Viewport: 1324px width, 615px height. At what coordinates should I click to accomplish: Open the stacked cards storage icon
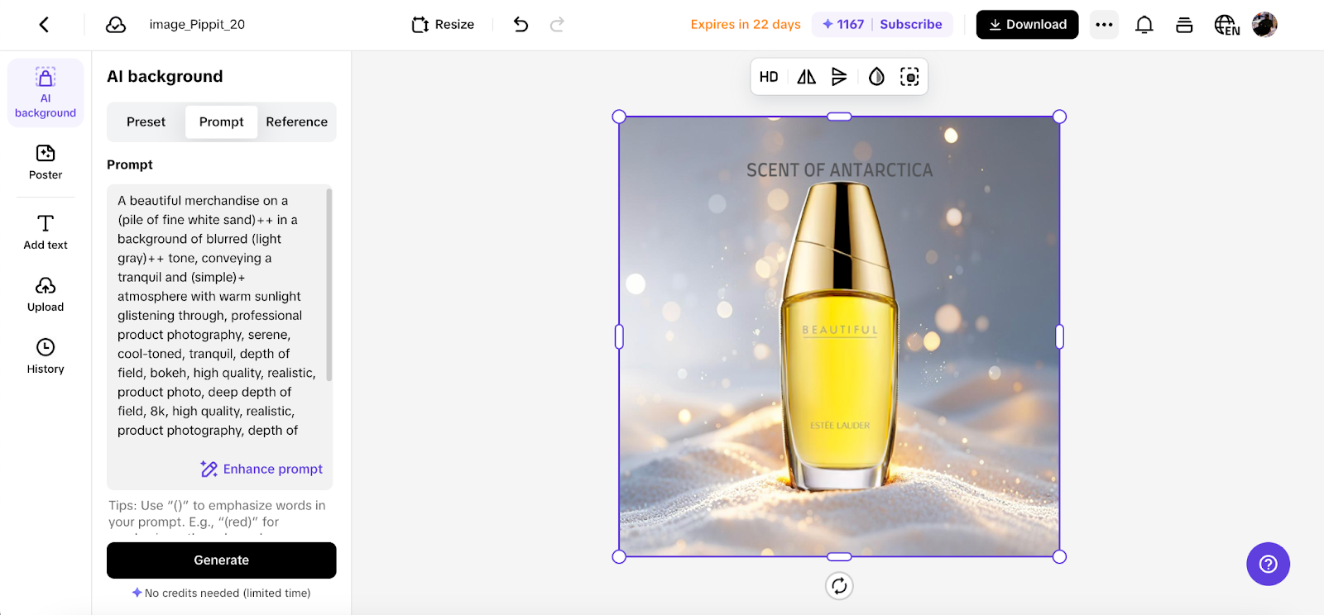click(x=1184, y=25)
